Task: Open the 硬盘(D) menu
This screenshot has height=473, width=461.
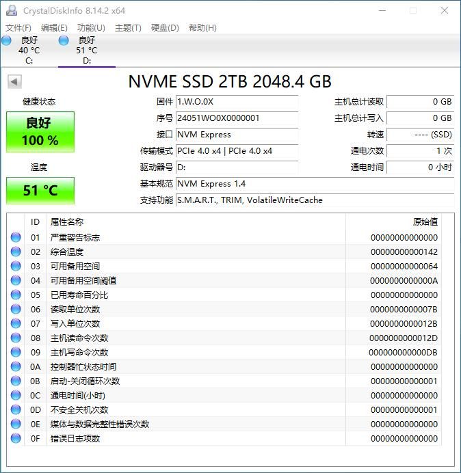Action: coord(165,28)
